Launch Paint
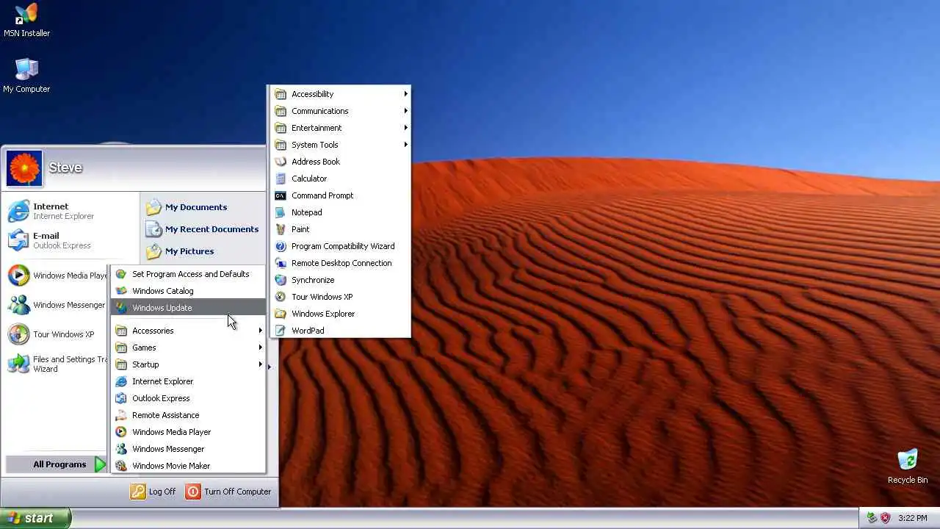 point(340,229)
